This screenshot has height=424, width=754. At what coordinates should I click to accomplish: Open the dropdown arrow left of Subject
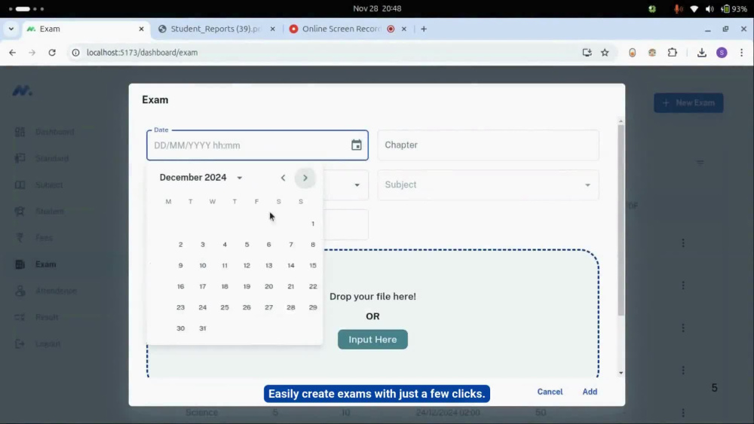[x=357, y=185]
